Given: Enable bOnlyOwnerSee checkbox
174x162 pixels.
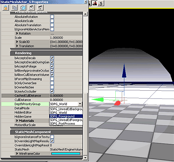Looking at the screenshot, I should (52, 83).
